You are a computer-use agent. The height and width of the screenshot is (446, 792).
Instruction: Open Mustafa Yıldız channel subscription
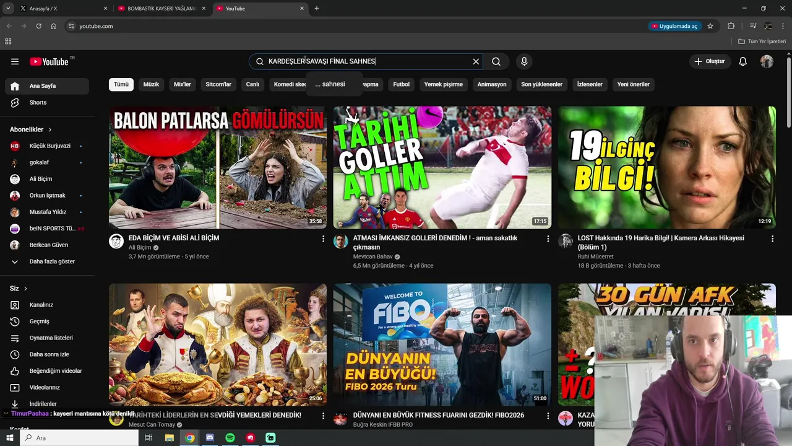47,212
